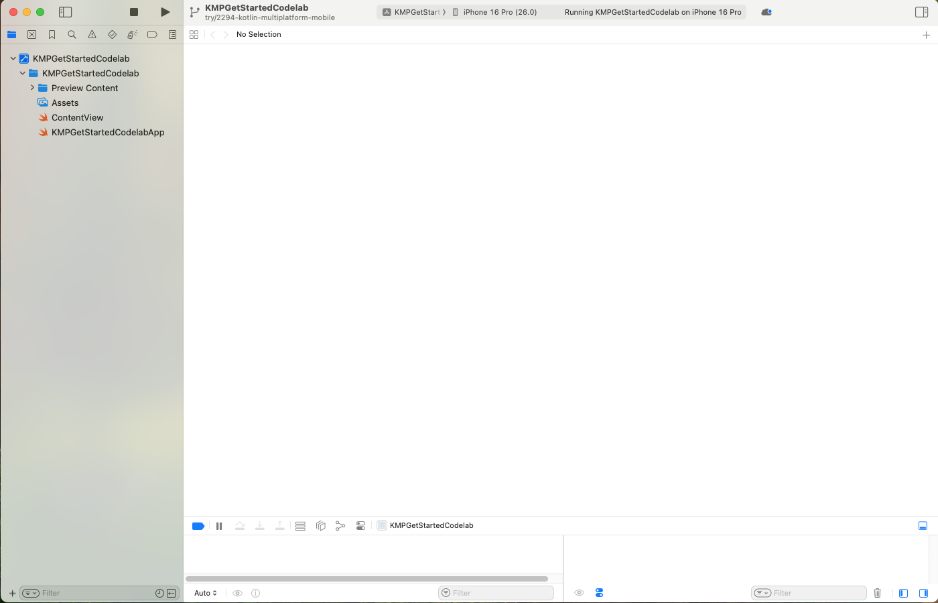Open the Source Control navigator
The width and height of the screenshot is (938, 603).
tap(32, 35)
